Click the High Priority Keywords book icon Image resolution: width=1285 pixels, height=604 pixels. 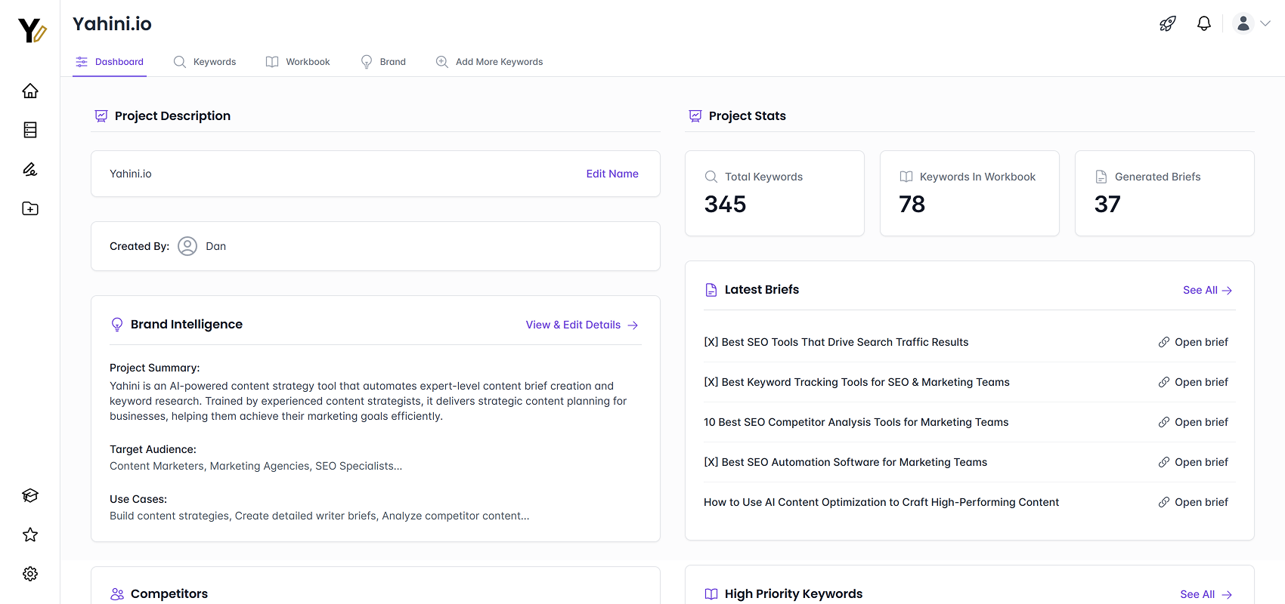click(x=711, y=594)
